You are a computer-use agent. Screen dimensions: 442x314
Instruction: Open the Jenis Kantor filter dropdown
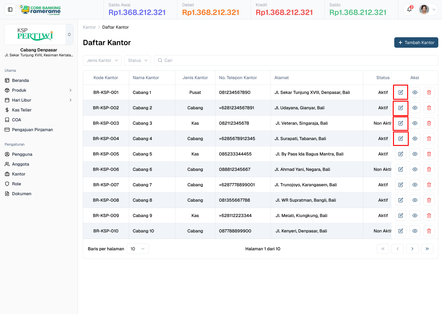102,60
